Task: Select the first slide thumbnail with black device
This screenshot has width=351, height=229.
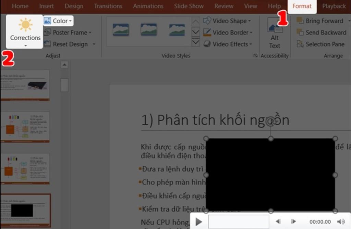Action: (25, 85)
